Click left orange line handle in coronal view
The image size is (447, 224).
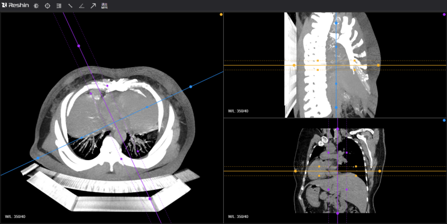click(x=296, y=171)
